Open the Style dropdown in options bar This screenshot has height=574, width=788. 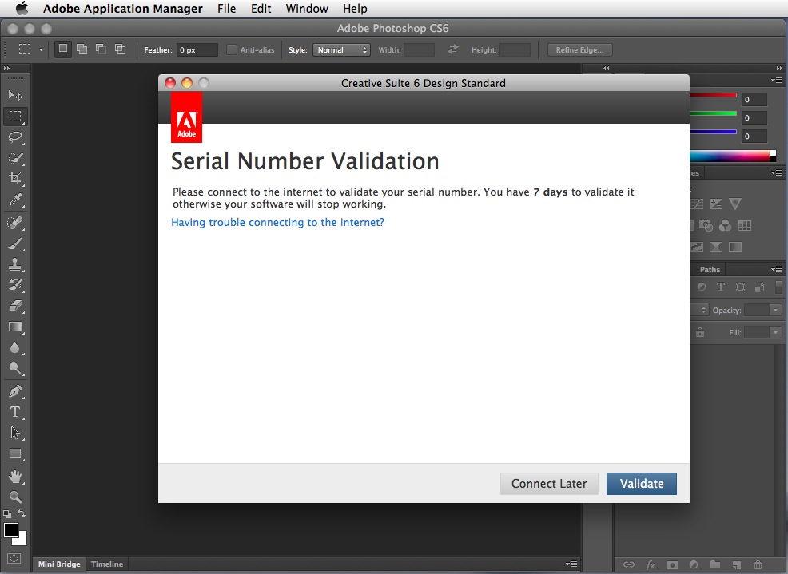[342, 49]
